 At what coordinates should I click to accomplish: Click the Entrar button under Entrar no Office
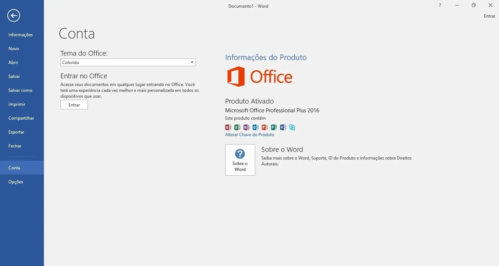coord(74,105)
